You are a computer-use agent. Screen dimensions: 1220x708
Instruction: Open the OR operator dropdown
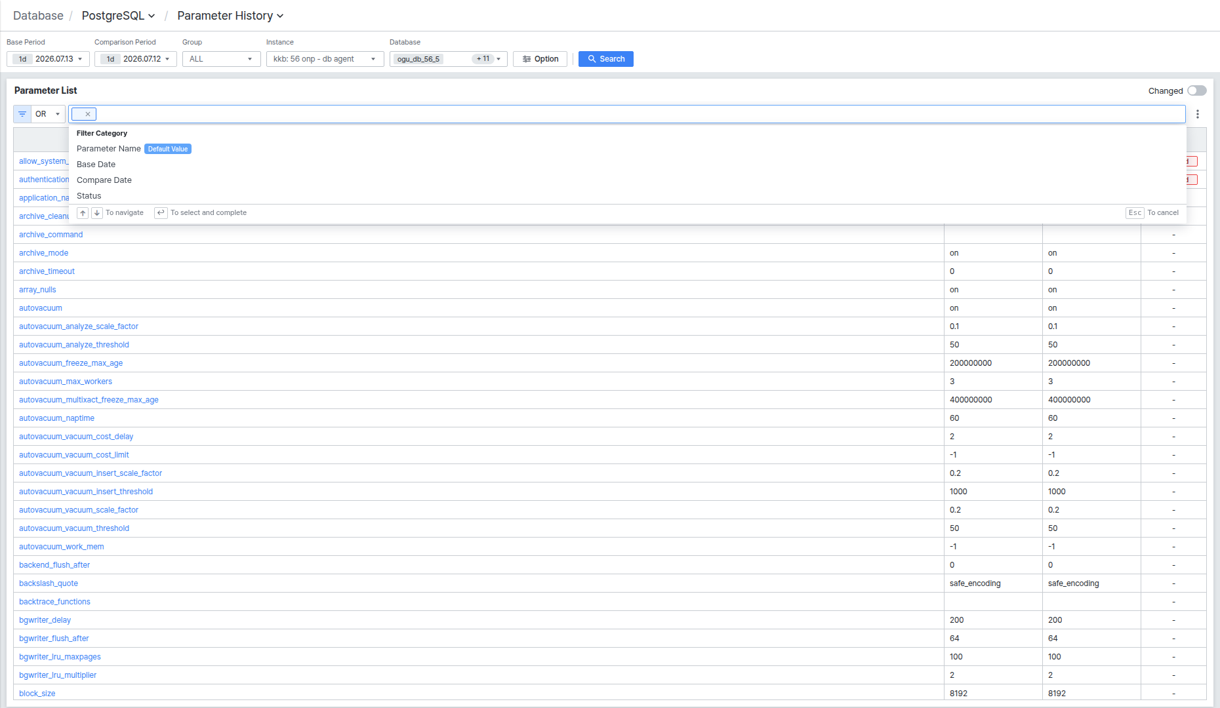pyautogui.click(x=48, y=114)
